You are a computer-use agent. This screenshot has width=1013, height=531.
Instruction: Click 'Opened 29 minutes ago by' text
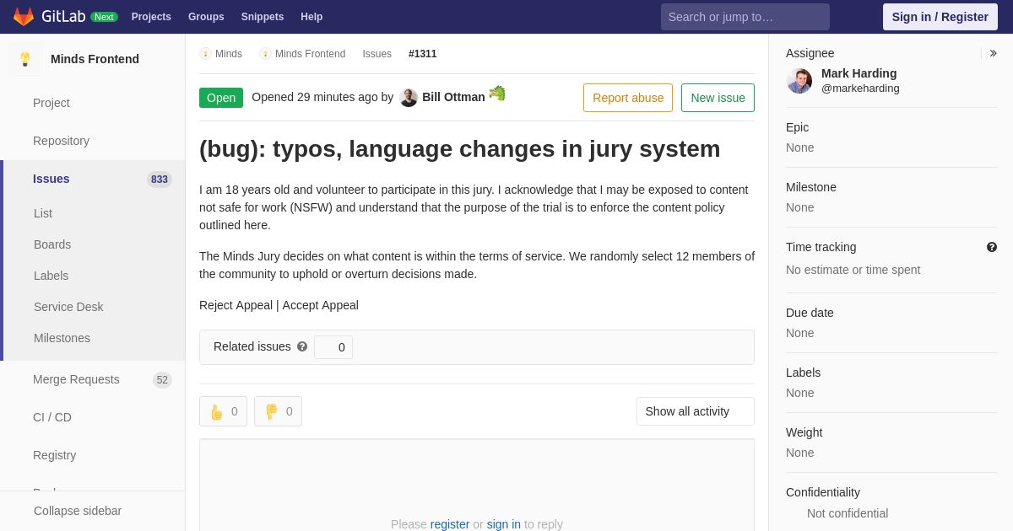322,97
